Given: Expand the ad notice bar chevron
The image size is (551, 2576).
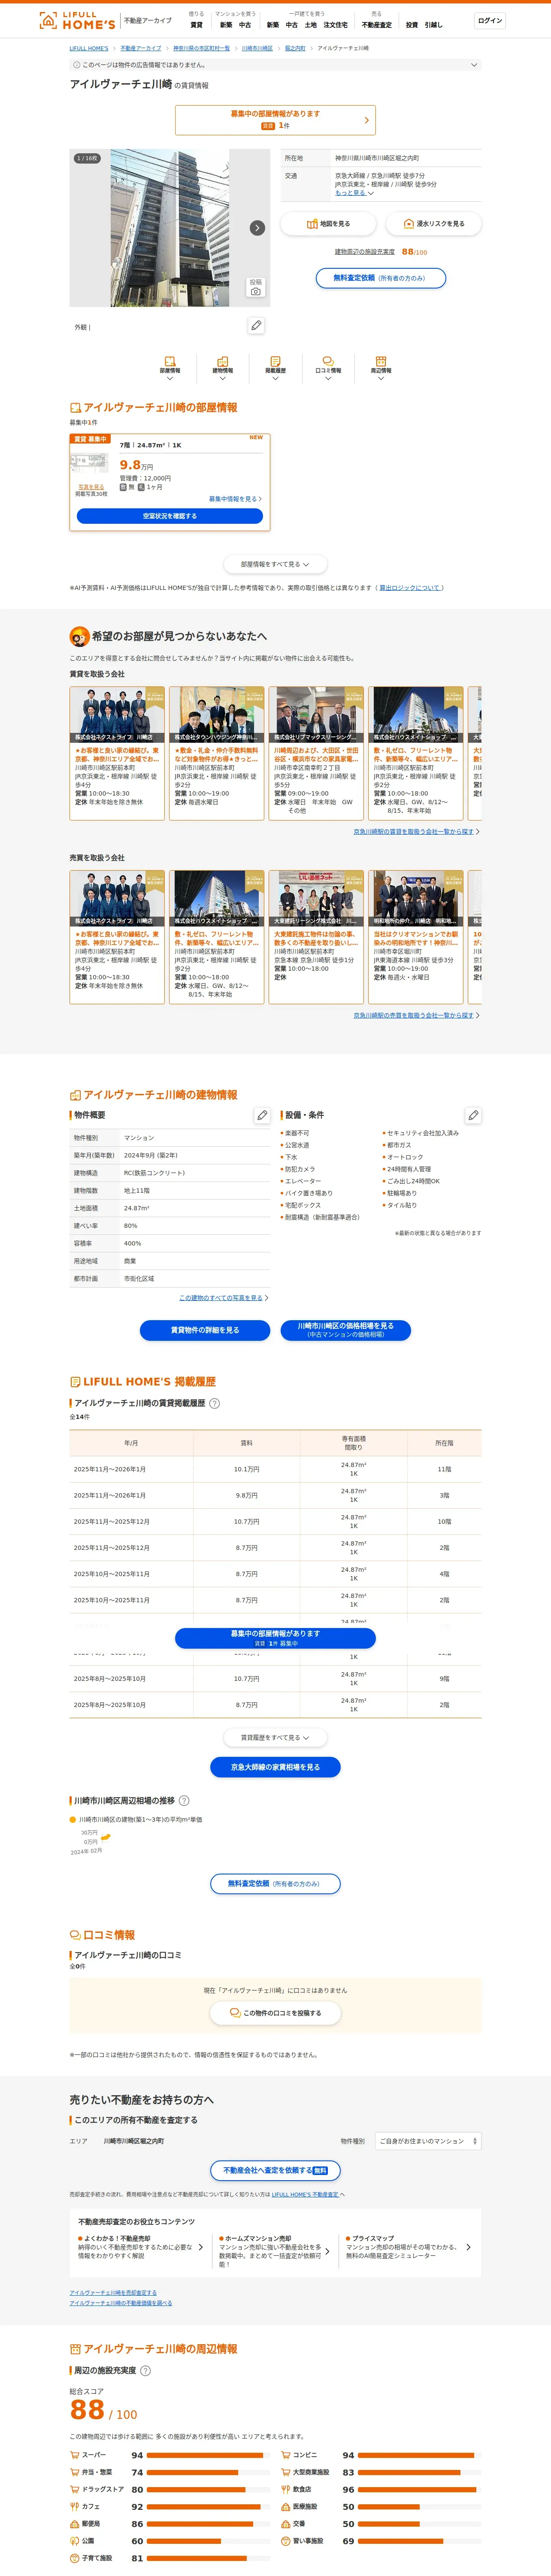Looking at the screenshot, I should (x=474, y=65).
